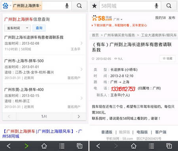Open 广州车辆买卖与服务 breadcrumb

click(x=119, y=35)
